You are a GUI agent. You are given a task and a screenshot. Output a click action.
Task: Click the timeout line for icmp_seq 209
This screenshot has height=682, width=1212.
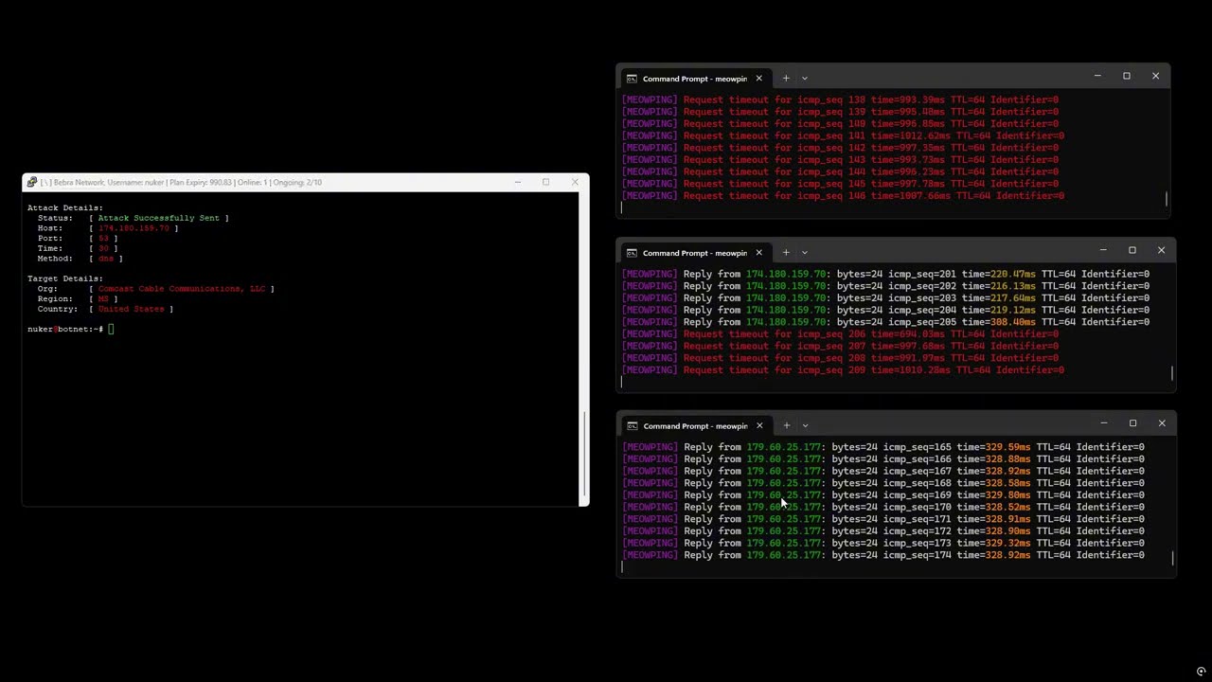point(843,370)
